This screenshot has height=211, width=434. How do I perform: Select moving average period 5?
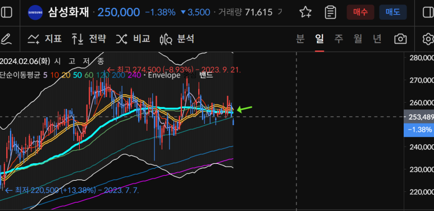coord(45,75)
